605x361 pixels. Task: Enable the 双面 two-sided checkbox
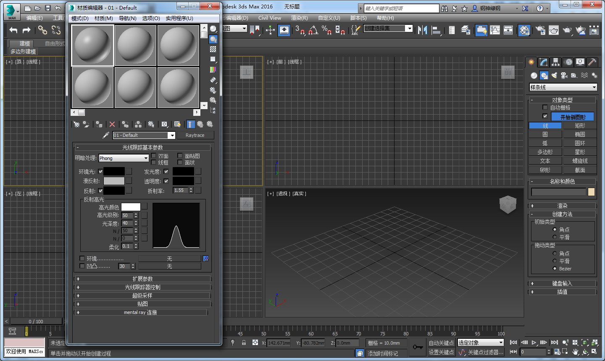[x=154, y=156]
